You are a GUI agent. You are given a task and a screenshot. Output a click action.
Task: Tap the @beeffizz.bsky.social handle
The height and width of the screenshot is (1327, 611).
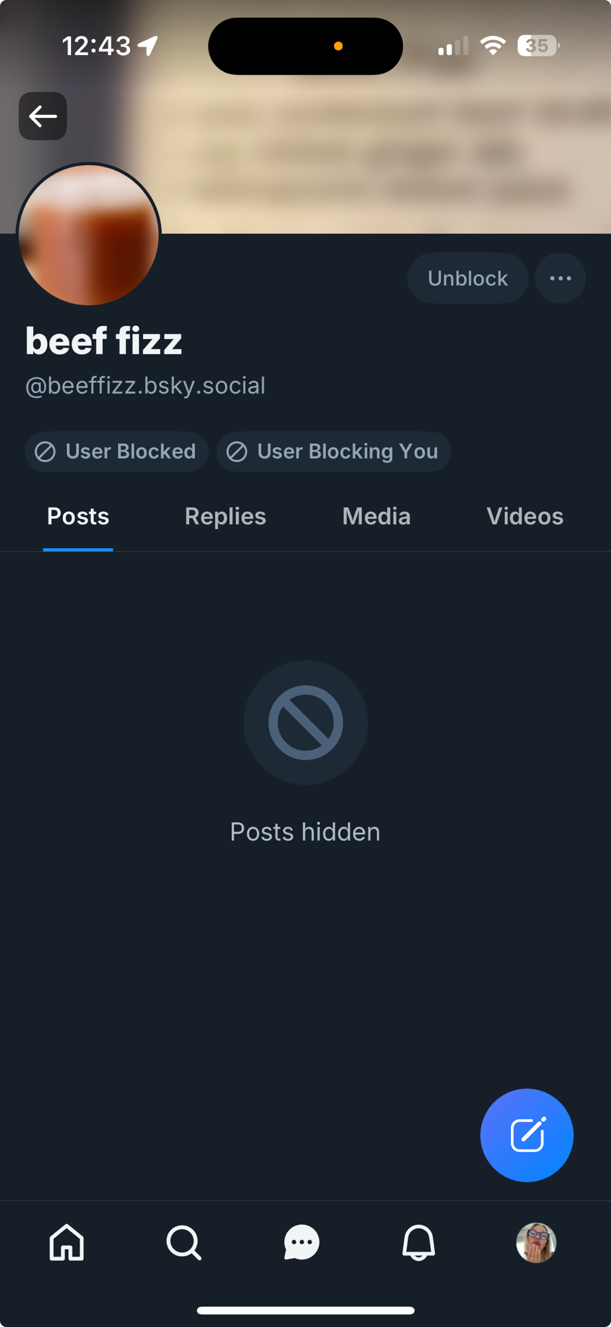(145, 385)
